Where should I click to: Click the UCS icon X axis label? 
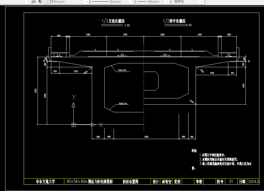(101, 125)
